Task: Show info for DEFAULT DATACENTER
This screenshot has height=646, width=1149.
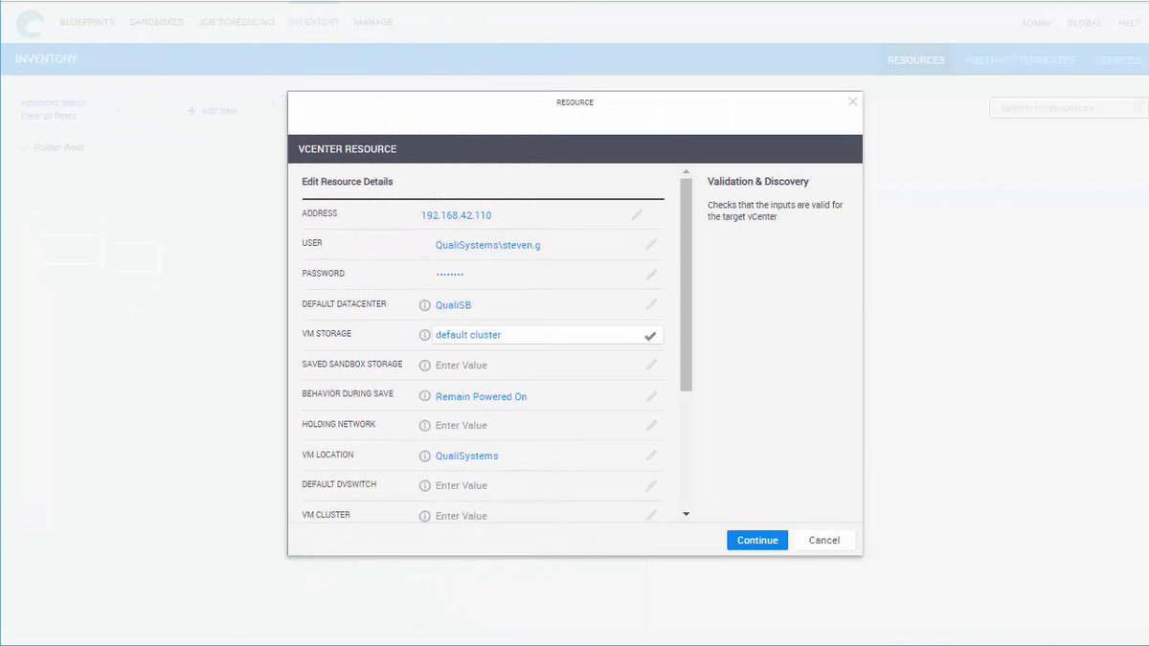Action: coord(425,305)
